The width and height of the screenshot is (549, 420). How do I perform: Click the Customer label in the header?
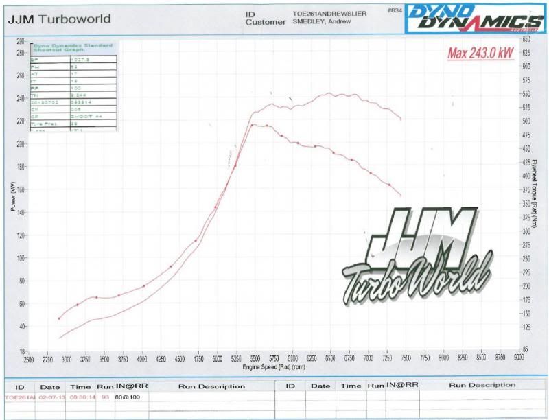266,22
